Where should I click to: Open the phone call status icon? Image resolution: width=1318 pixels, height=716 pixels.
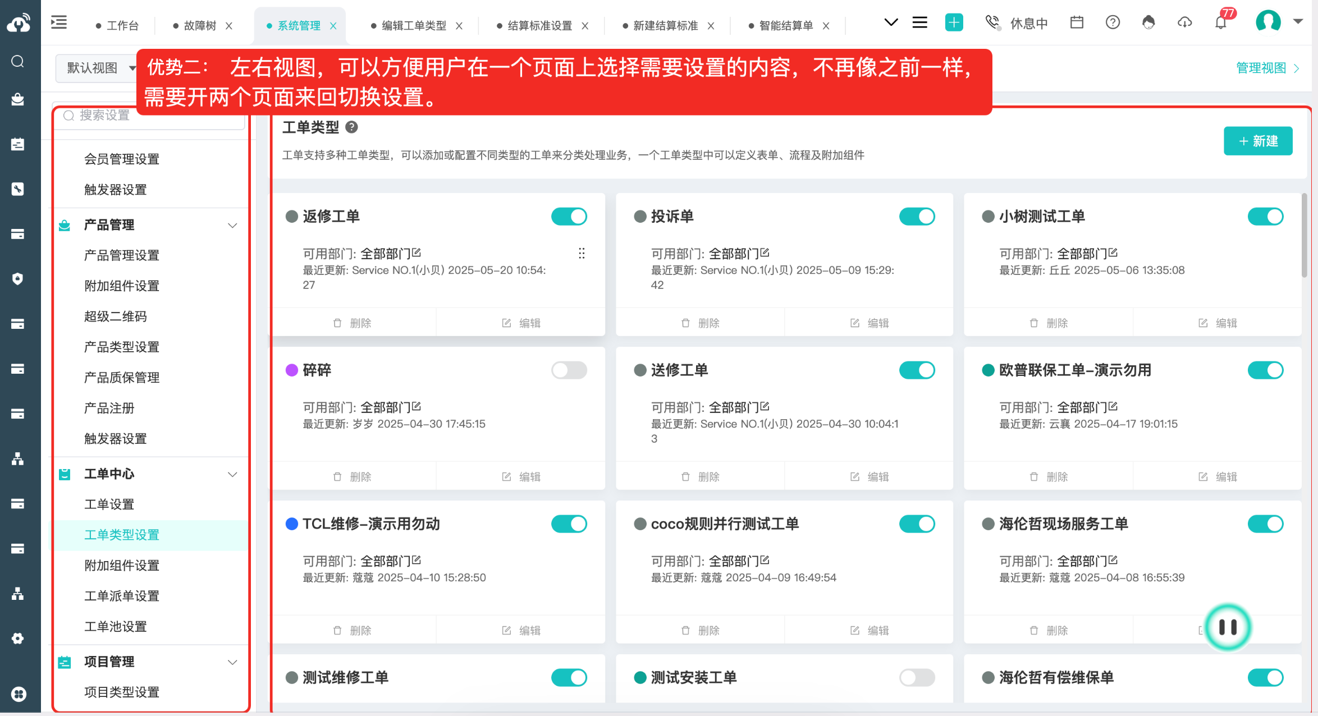992,22
